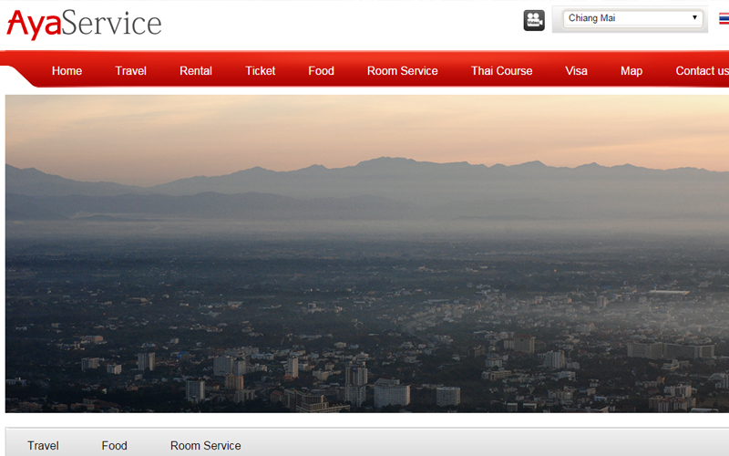Click the Thai flag language icon
The height and width of the screenshot is (456, 729).
[x=724, y=19]
